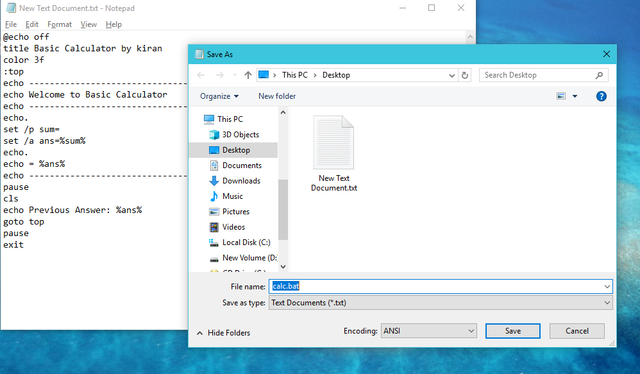The width and height of the screenshot is (640, 374).
Task: Click the Up one level arrow
Action: (x=247, y=75)
